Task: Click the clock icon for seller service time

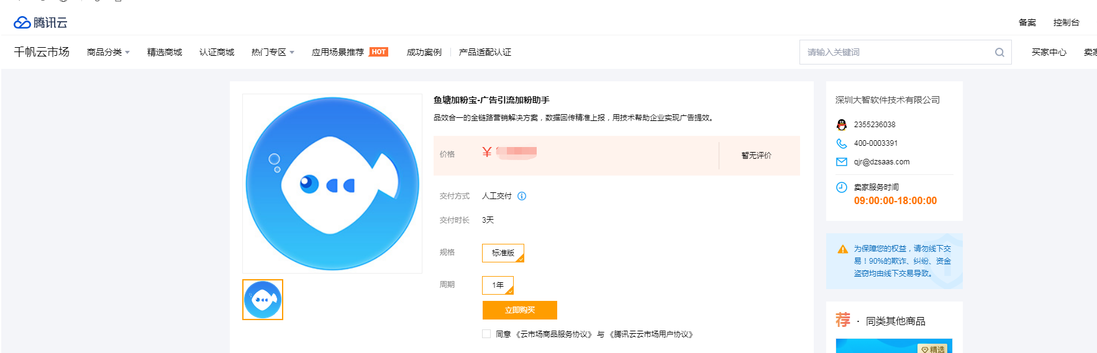Action: tap(842, 187)
